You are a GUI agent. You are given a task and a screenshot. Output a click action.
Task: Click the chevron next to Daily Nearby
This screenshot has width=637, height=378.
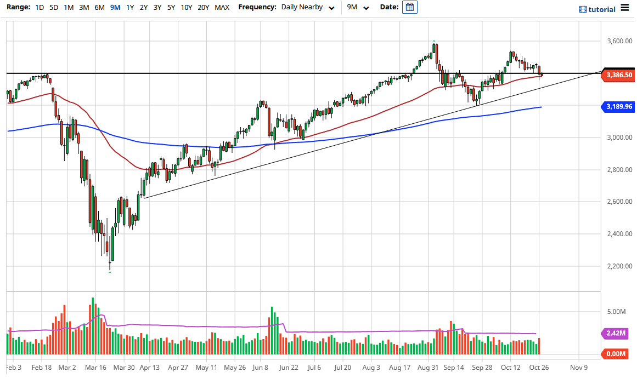tap(330, 8)
